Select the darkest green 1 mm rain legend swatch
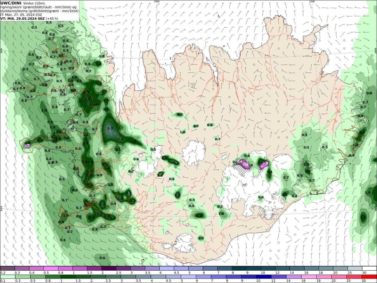 68,277
